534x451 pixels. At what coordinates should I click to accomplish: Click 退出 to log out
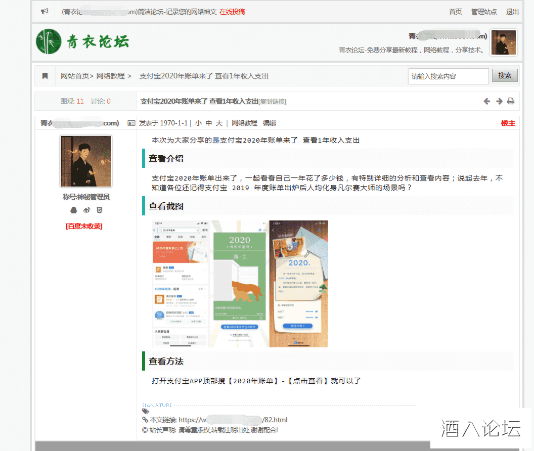coord(512,12)
